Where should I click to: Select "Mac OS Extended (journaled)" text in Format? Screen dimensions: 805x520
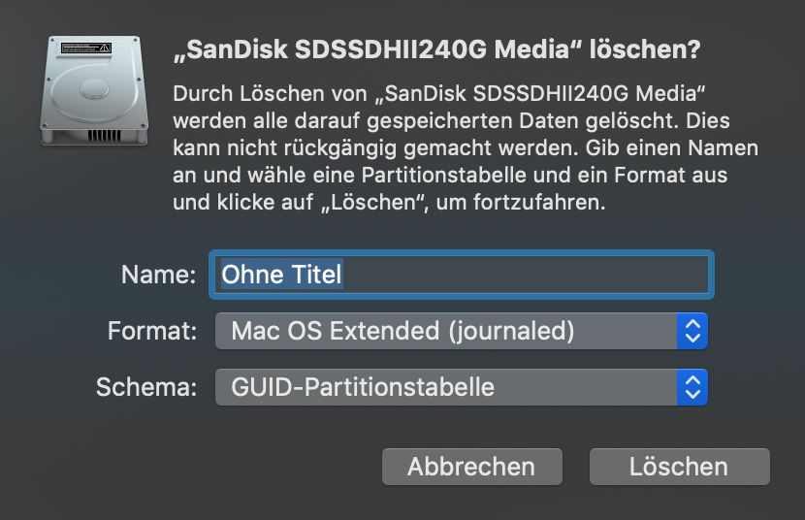402,331
